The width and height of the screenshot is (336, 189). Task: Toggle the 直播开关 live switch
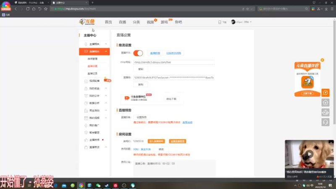point(138,53)
